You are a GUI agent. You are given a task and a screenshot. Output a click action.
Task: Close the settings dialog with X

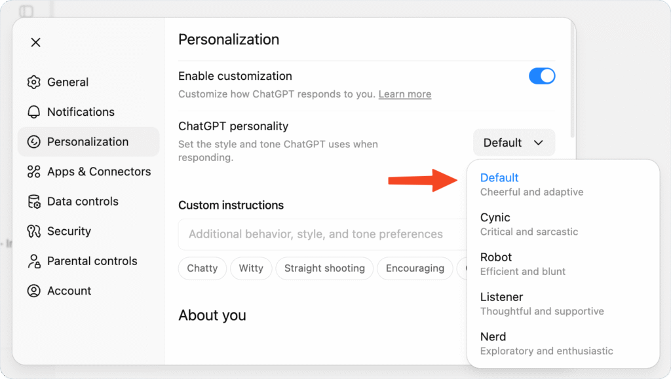[36, 43]
